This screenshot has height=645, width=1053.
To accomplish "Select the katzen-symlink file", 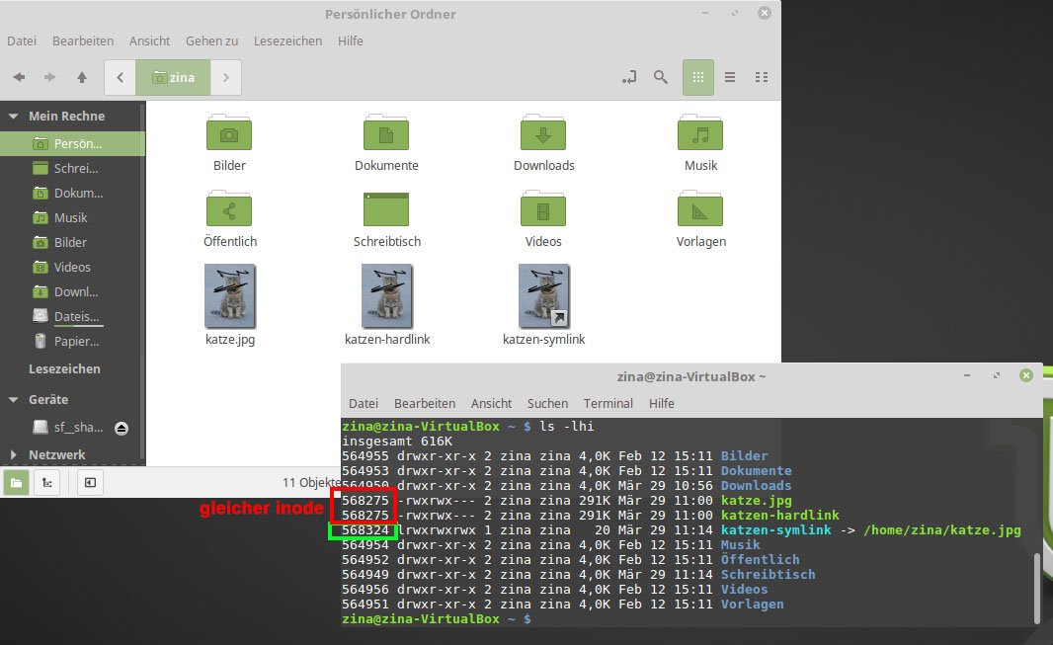I will 542,296.
